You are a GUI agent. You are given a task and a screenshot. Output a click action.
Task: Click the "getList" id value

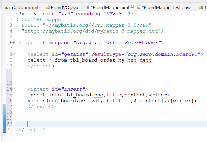tap(75, 54)
